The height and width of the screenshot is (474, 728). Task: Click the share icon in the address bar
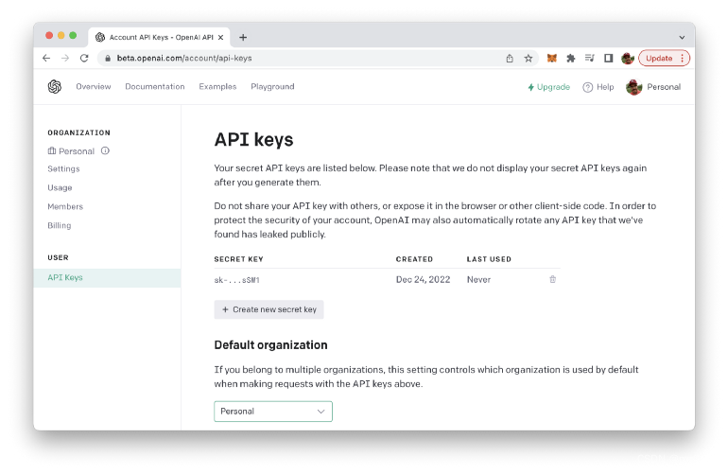[x=510, y=58]
